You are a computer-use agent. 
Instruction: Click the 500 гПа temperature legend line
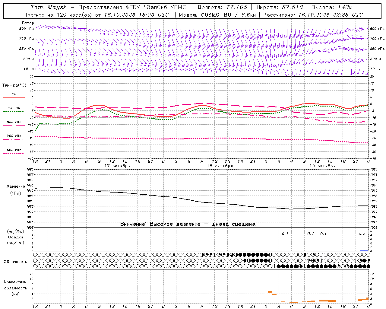point(13,154)
